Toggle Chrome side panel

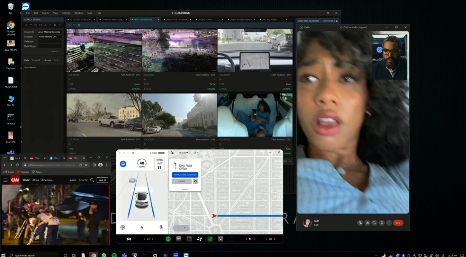coord(94,165)
